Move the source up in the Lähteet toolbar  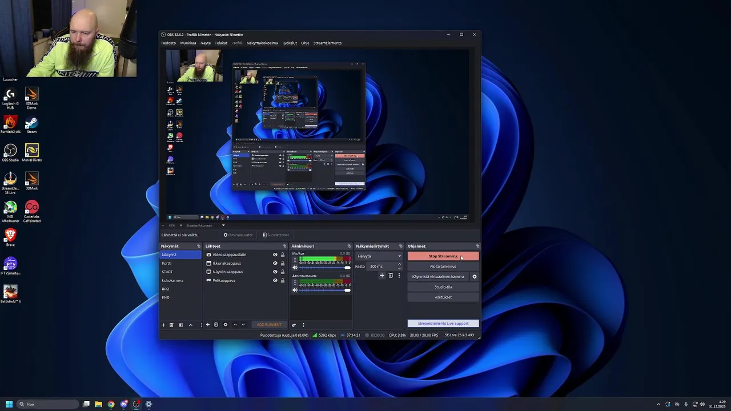(x=235, y=325)
